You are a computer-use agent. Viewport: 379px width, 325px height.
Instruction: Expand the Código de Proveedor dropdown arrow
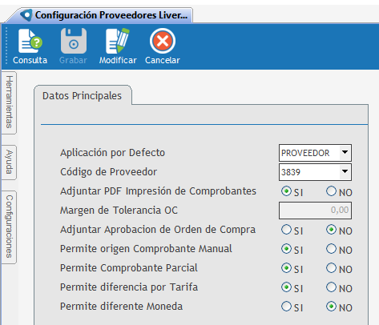(345, 172)
